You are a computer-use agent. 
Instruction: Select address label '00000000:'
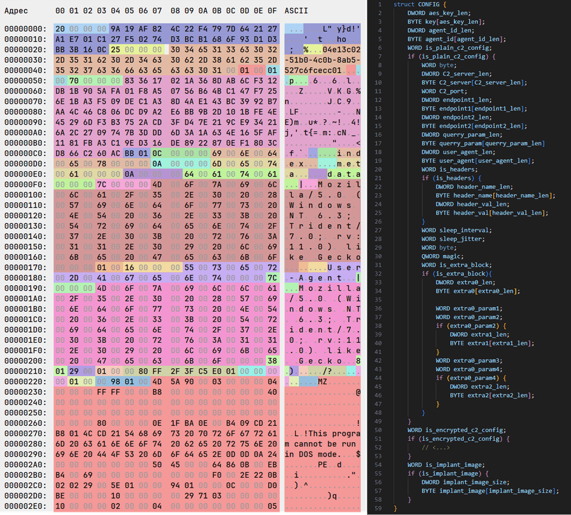[x=26, y=29]
